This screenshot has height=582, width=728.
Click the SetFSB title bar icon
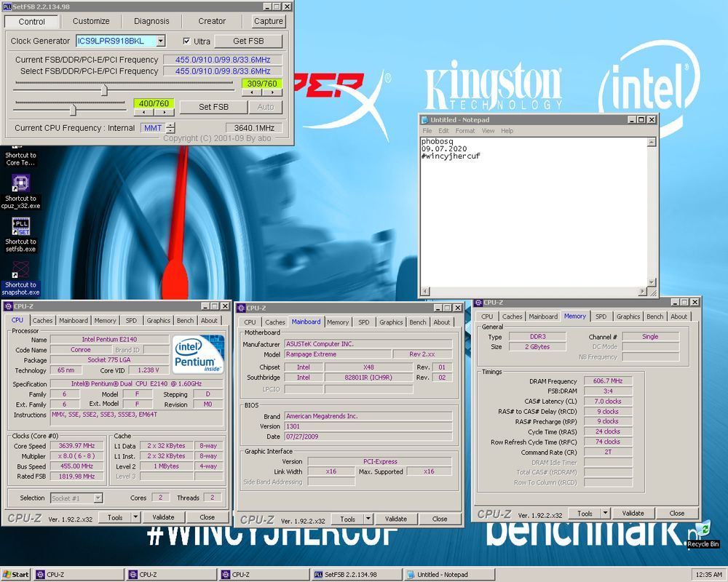click(7, 7)
